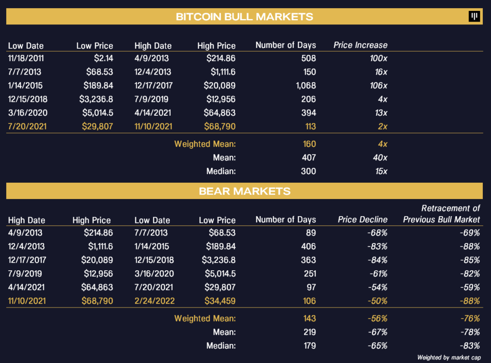Click the $34,459 low price value
The image size is (491, 363).
pos(220,301)
